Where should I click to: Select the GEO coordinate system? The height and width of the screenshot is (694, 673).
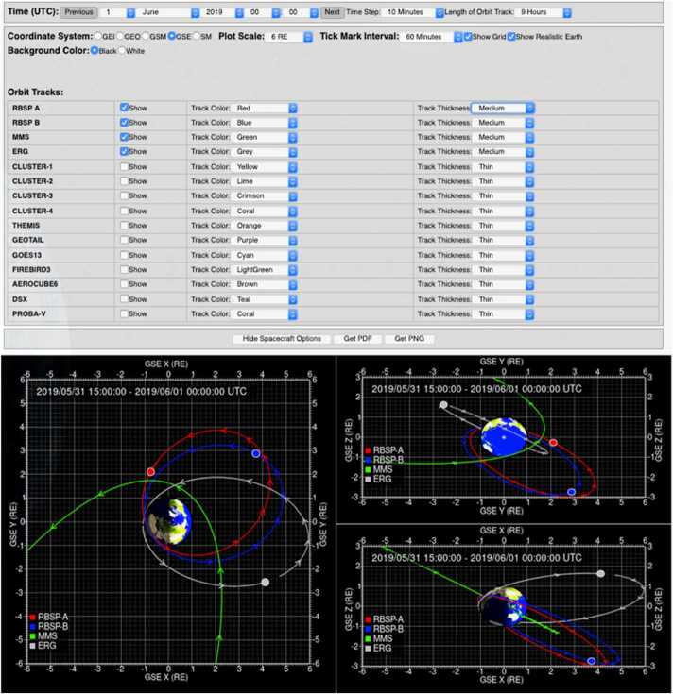(120, 36)
